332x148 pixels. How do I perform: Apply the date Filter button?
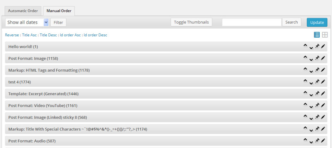[58, 22]
